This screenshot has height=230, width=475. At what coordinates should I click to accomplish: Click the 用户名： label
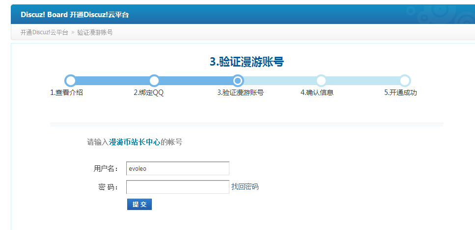[x=106, y=169]
